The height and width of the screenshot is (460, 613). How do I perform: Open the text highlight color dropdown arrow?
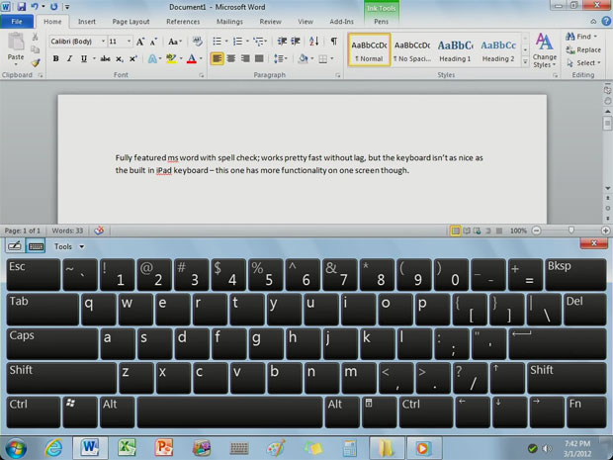[181, 58]
